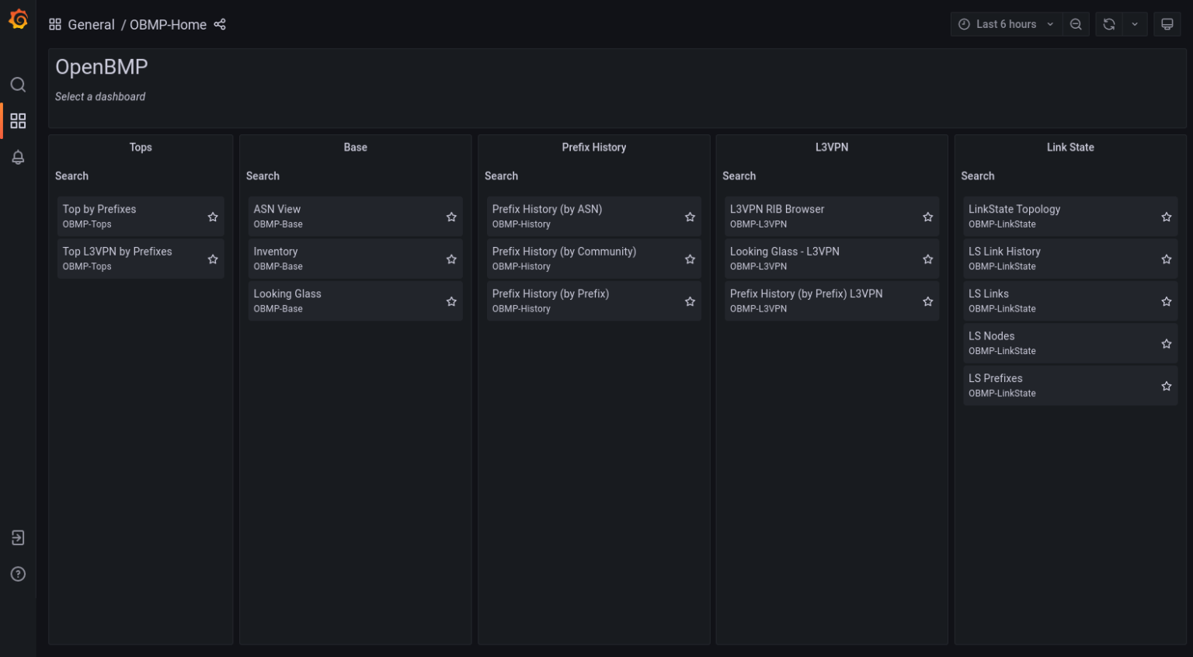Image resolution: width=1193 pixels, height=657 pixels.
Task: Select the OBMP-Home breadcrumb
Action: (x=168, y=24)
